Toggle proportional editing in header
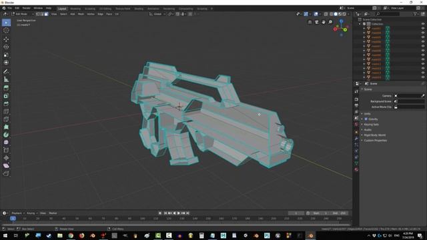Viewport: 427px width, 240px height. click(190, 14)
